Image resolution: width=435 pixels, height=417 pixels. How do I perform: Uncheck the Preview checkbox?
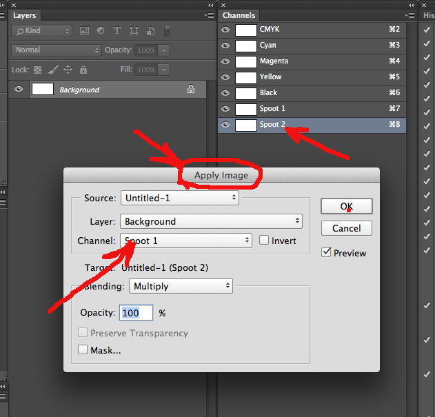pos(326,252)
